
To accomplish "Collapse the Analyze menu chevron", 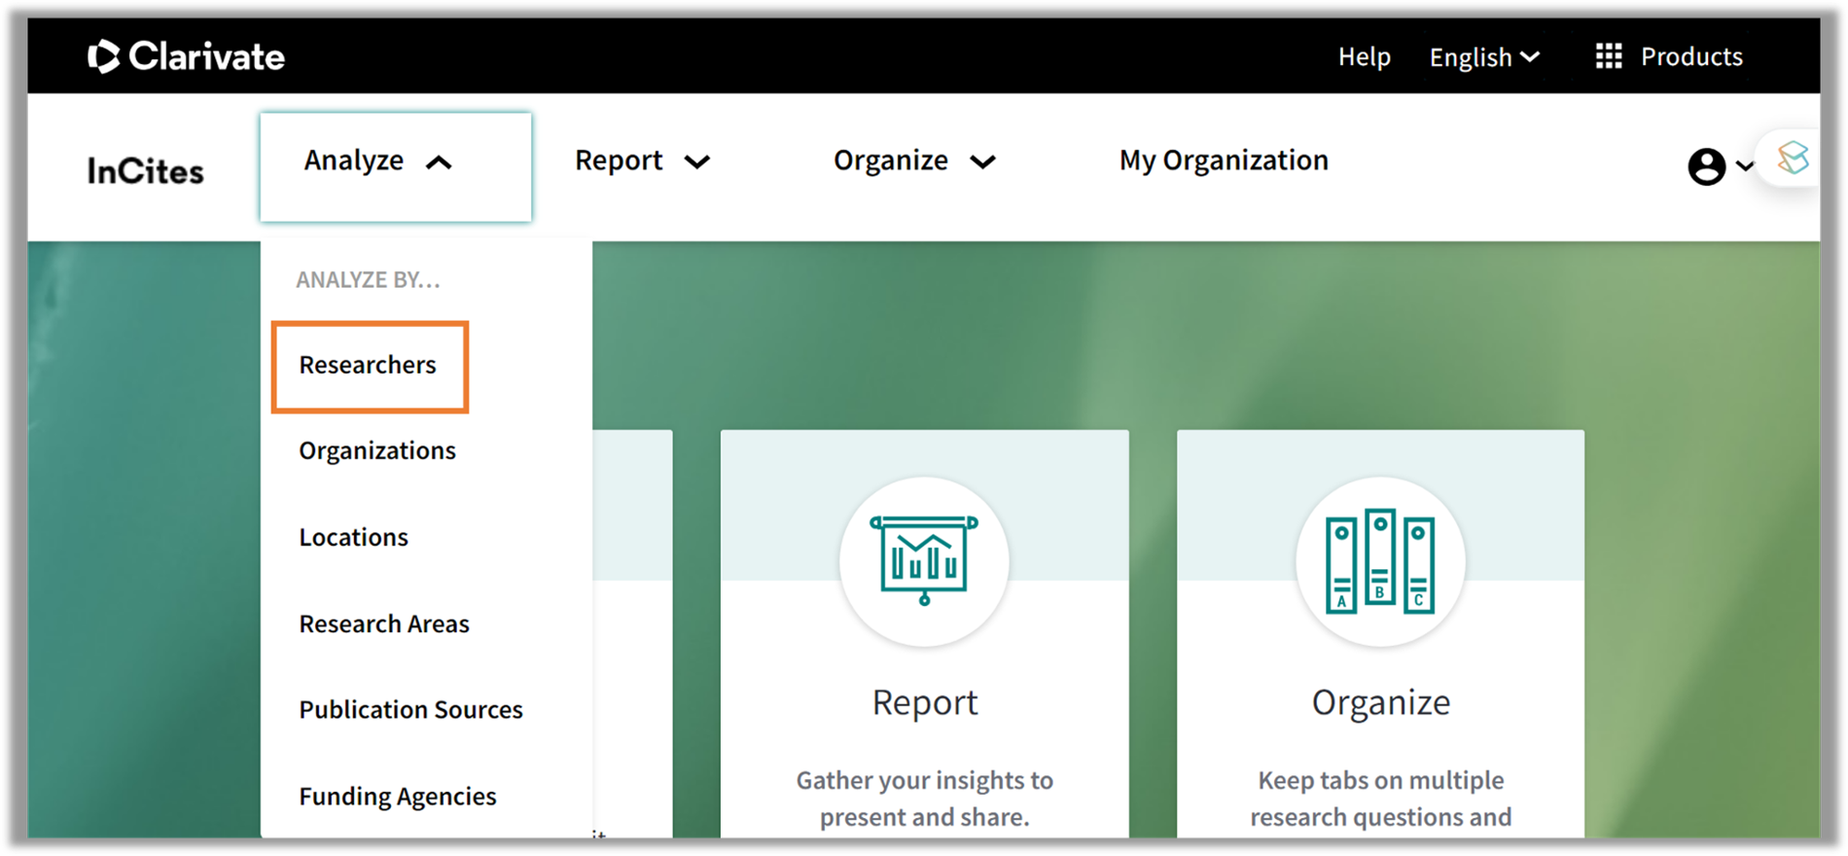I will pos(440,162).
